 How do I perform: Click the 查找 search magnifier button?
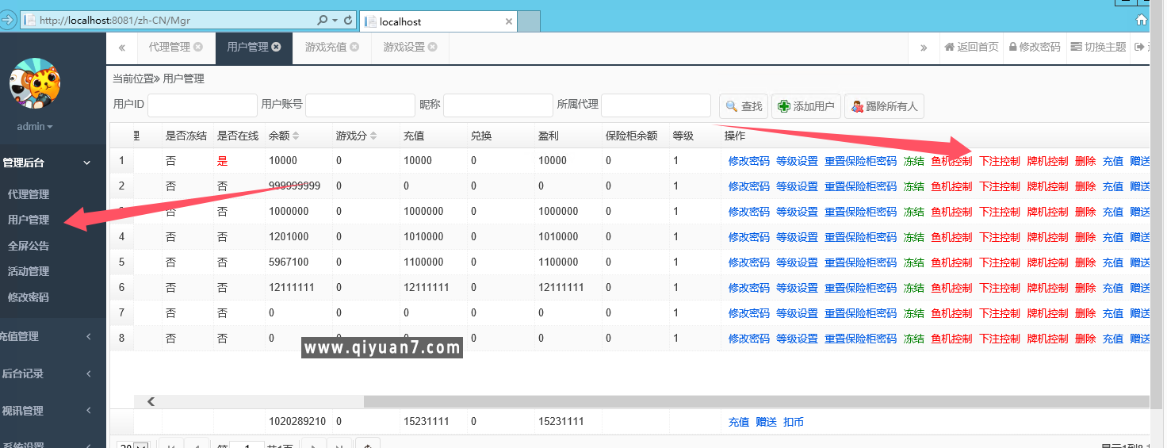744,106
